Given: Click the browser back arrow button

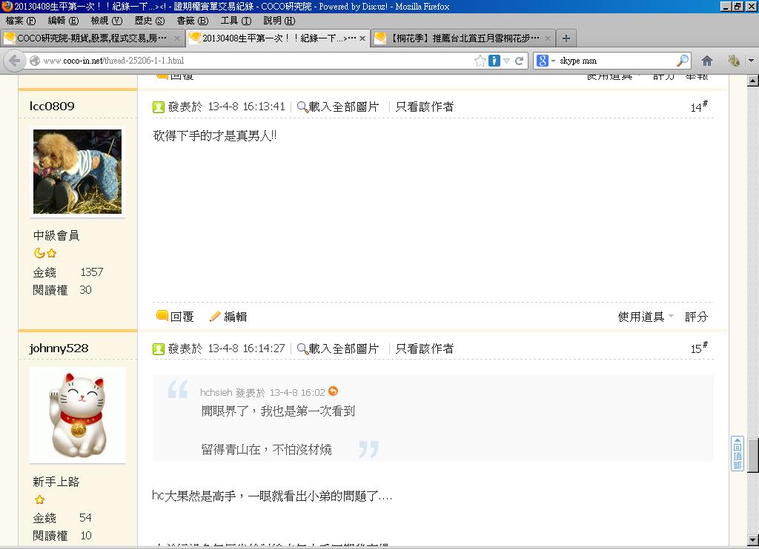Looking at the screenshot, I should (x=14, y=61).
